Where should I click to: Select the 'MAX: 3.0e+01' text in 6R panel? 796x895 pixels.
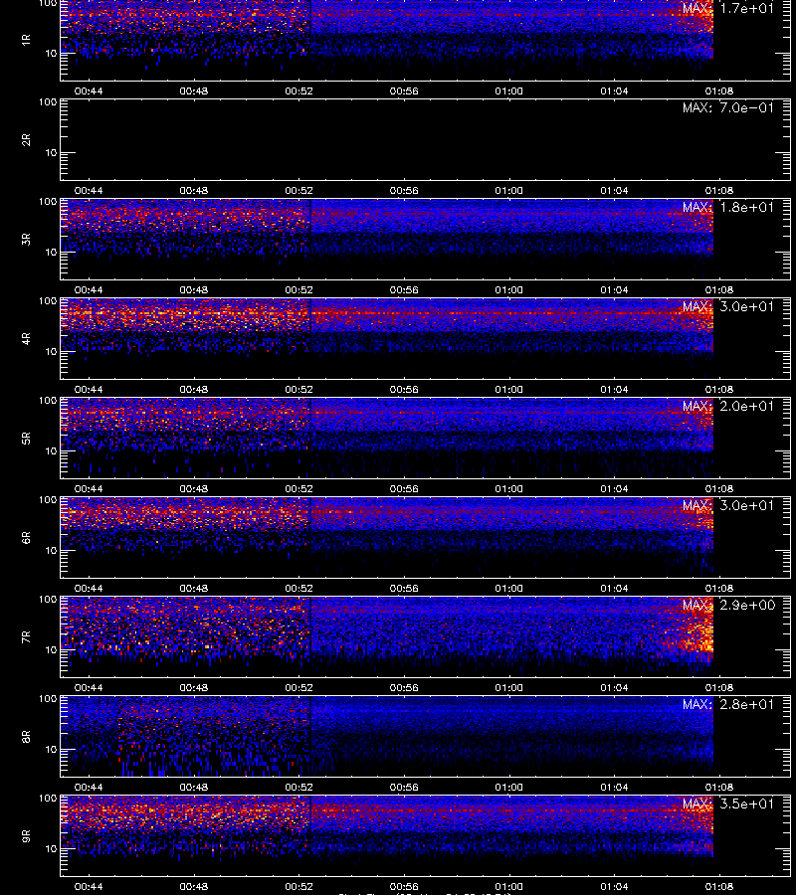coord(728,505)
